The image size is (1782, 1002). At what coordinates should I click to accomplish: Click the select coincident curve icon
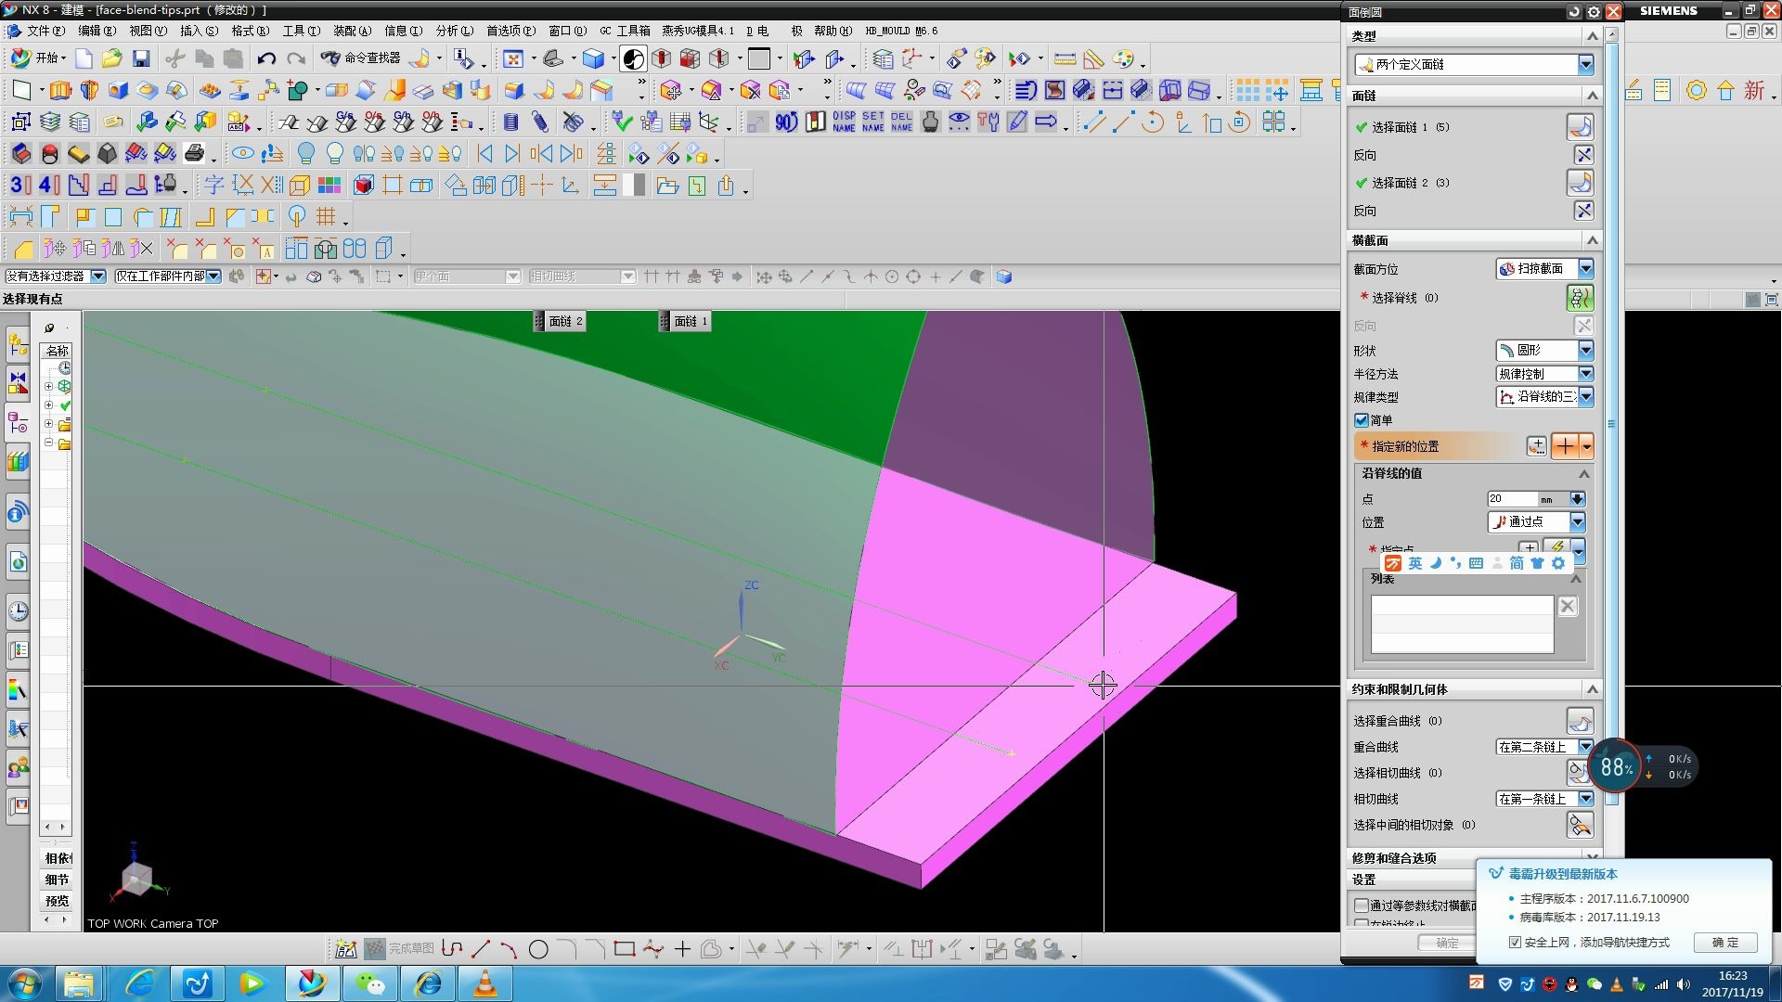(1579, 721)
